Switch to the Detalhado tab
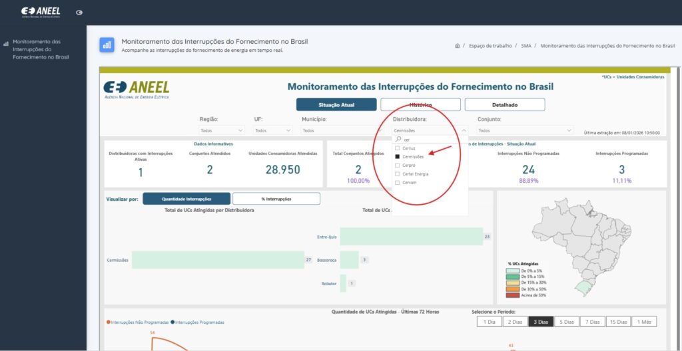 pyautogui.click(x=505, y=104)
